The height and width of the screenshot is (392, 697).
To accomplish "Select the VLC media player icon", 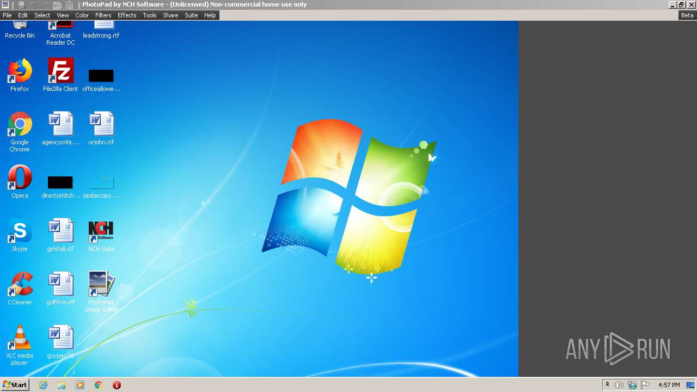I will [x=20, y=345].
